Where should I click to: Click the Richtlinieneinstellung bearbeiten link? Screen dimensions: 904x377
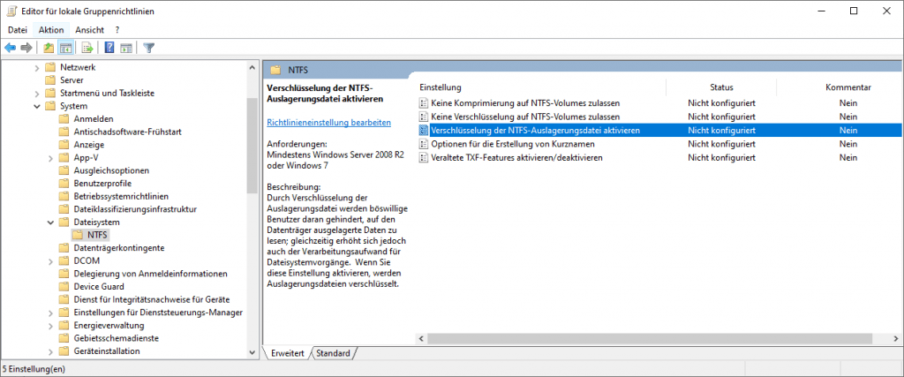(x=328, y=124)
